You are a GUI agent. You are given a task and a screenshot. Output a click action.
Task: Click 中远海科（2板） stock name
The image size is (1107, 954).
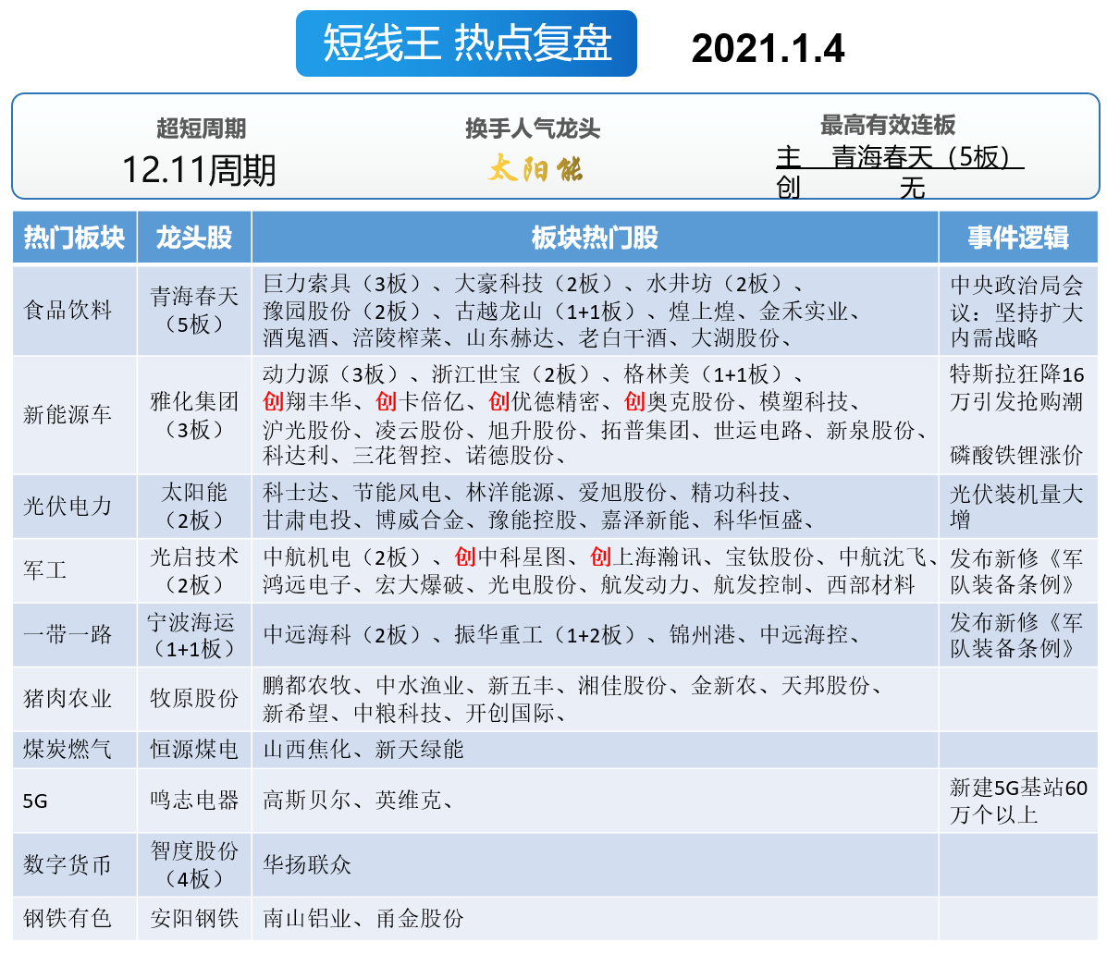tap(341, 634)
